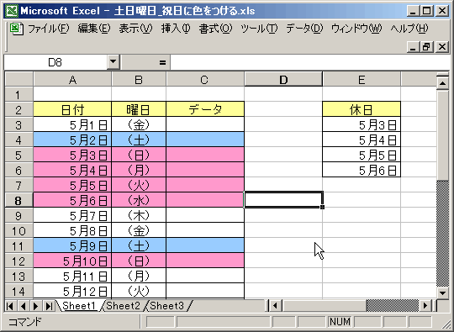
Task: Open the 書式(O) menu
Action: [215, 29]
